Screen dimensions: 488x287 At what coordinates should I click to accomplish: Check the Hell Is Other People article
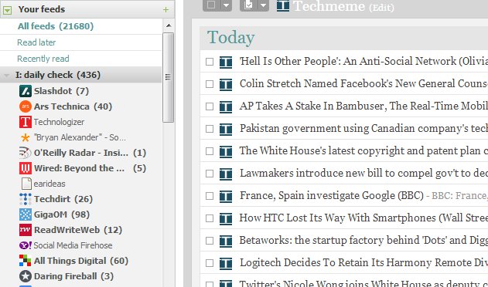pyautogui.click(x=210, y=62)
